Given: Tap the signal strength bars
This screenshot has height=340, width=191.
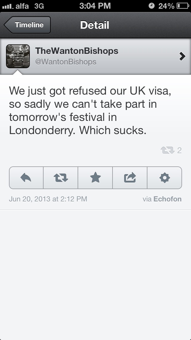Looking at the screenshot, I should (x=8, y=6).
